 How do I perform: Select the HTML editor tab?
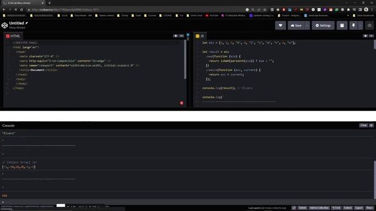(13, 36)
